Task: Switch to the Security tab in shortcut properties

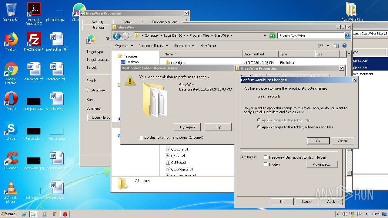Action: pos(98,22)
